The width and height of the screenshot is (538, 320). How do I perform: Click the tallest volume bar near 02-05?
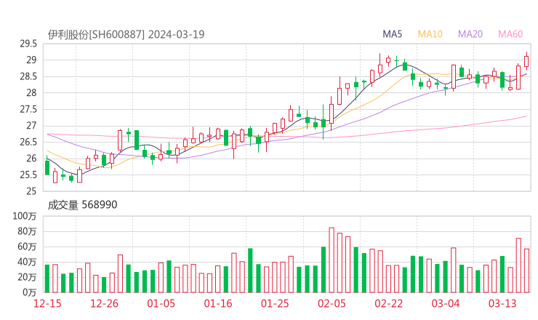point(332,260)
